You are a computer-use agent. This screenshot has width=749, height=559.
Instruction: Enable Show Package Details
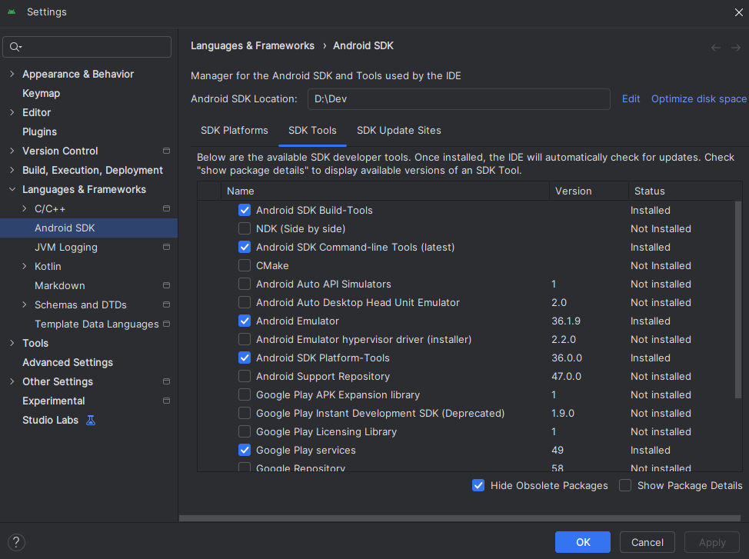coord(625,485)
